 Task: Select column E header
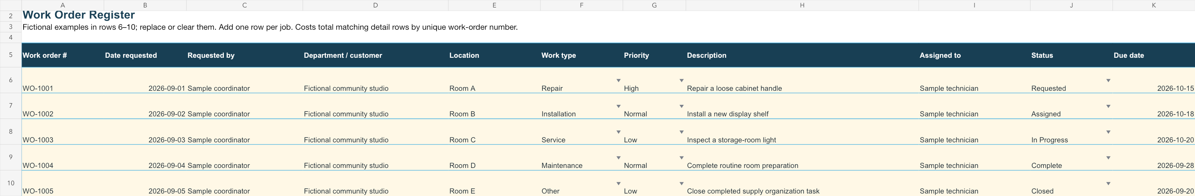coord(494,5)
